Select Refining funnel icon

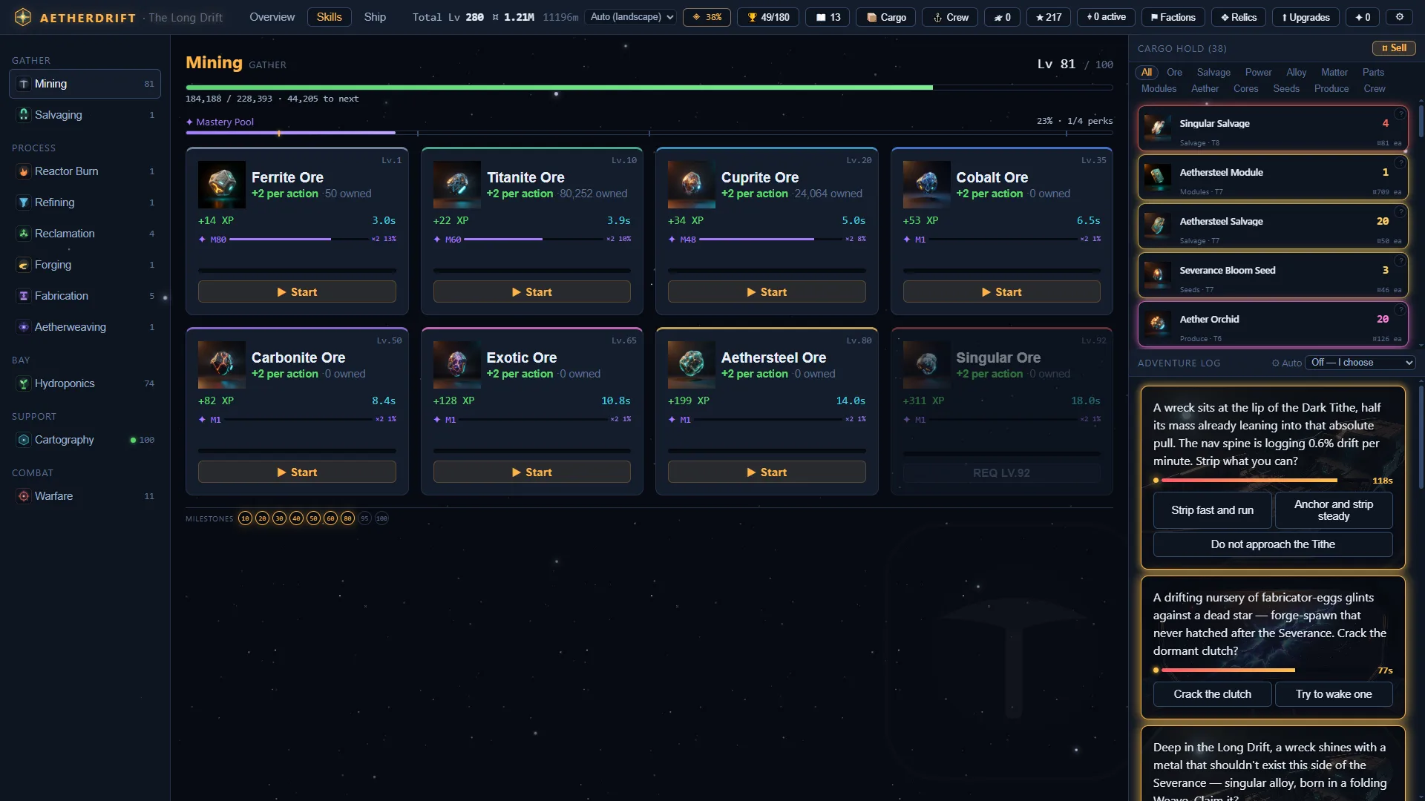[24, 202]
